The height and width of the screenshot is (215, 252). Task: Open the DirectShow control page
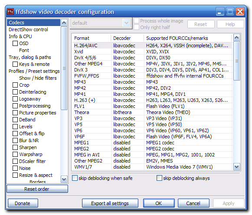pos(28,29)
